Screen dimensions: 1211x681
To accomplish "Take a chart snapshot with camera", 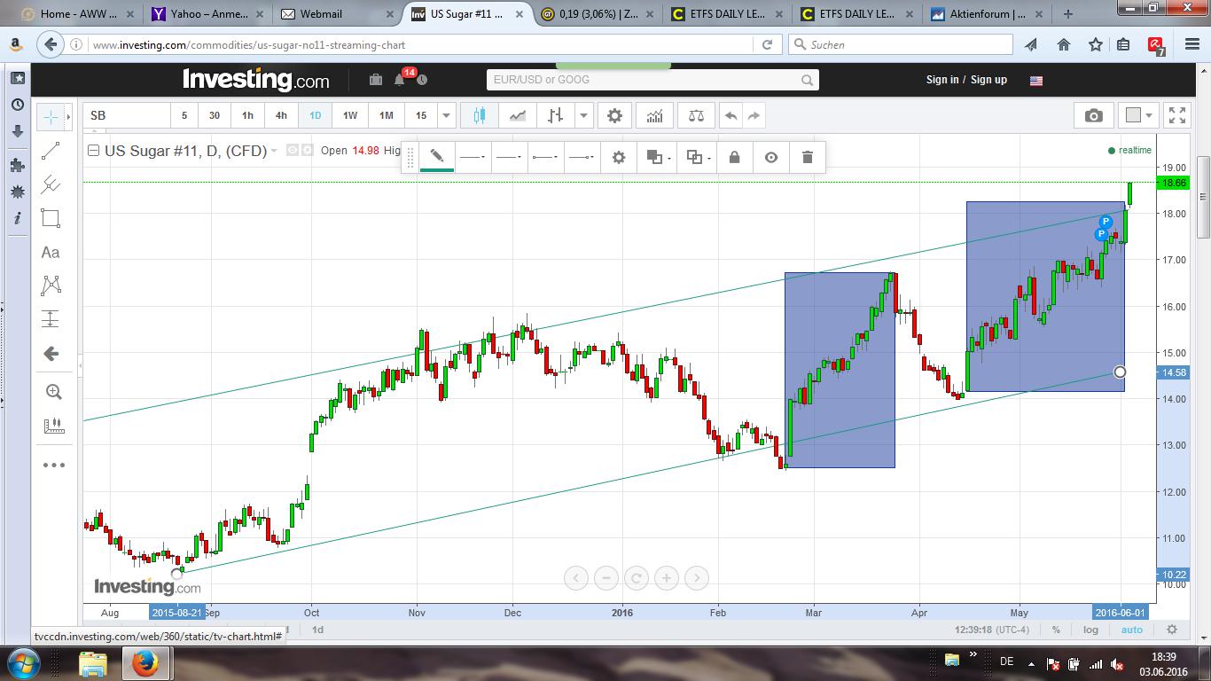I will point(1094,115).
